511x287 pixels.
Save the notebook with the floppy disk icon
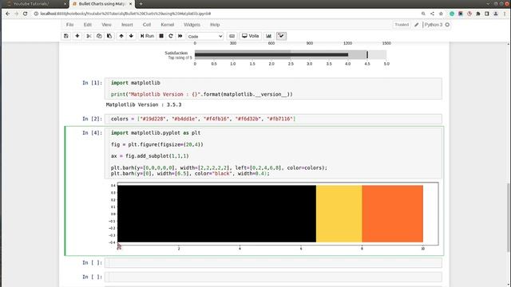66,36
